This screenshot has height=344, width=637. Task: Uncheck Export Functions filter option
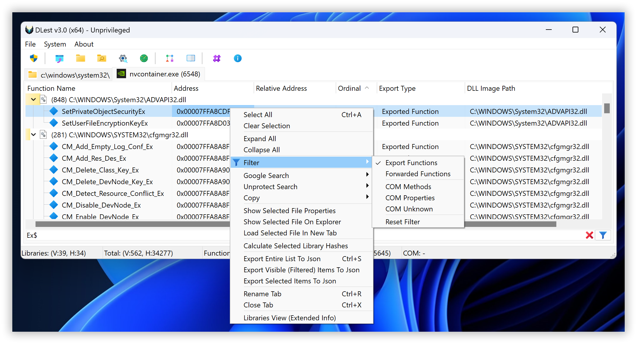[x=411, y=163]
